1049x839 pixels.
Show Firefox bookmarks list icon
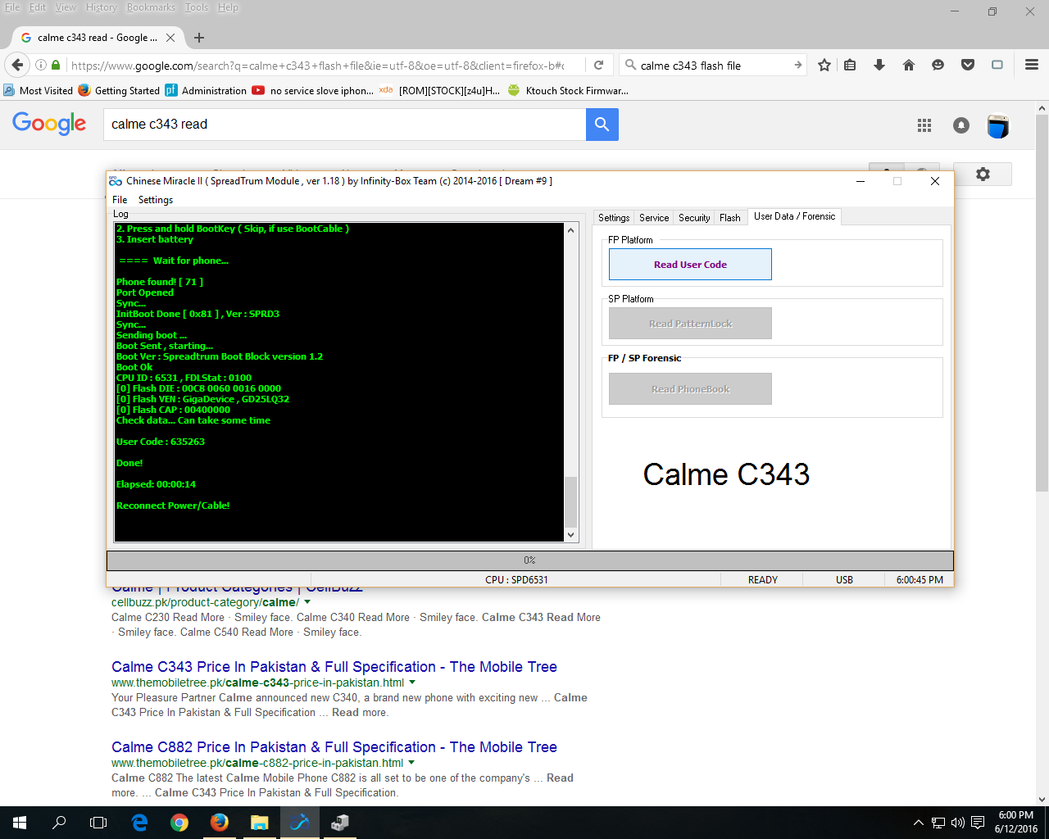[x=851, y=66]
